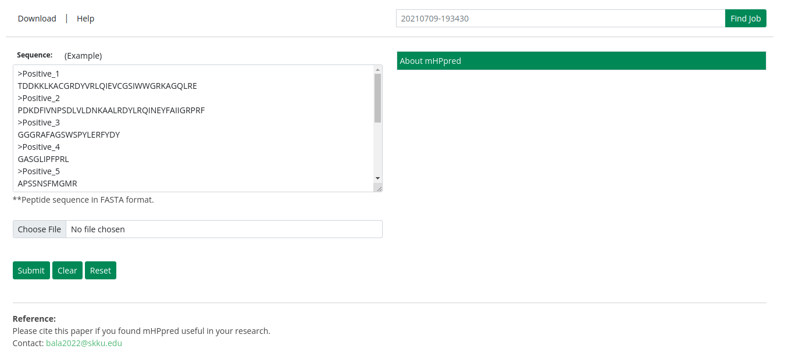The width and height of the screenshot is (788, 356).
Task: Focus the job ID search field
Action: 560,19
